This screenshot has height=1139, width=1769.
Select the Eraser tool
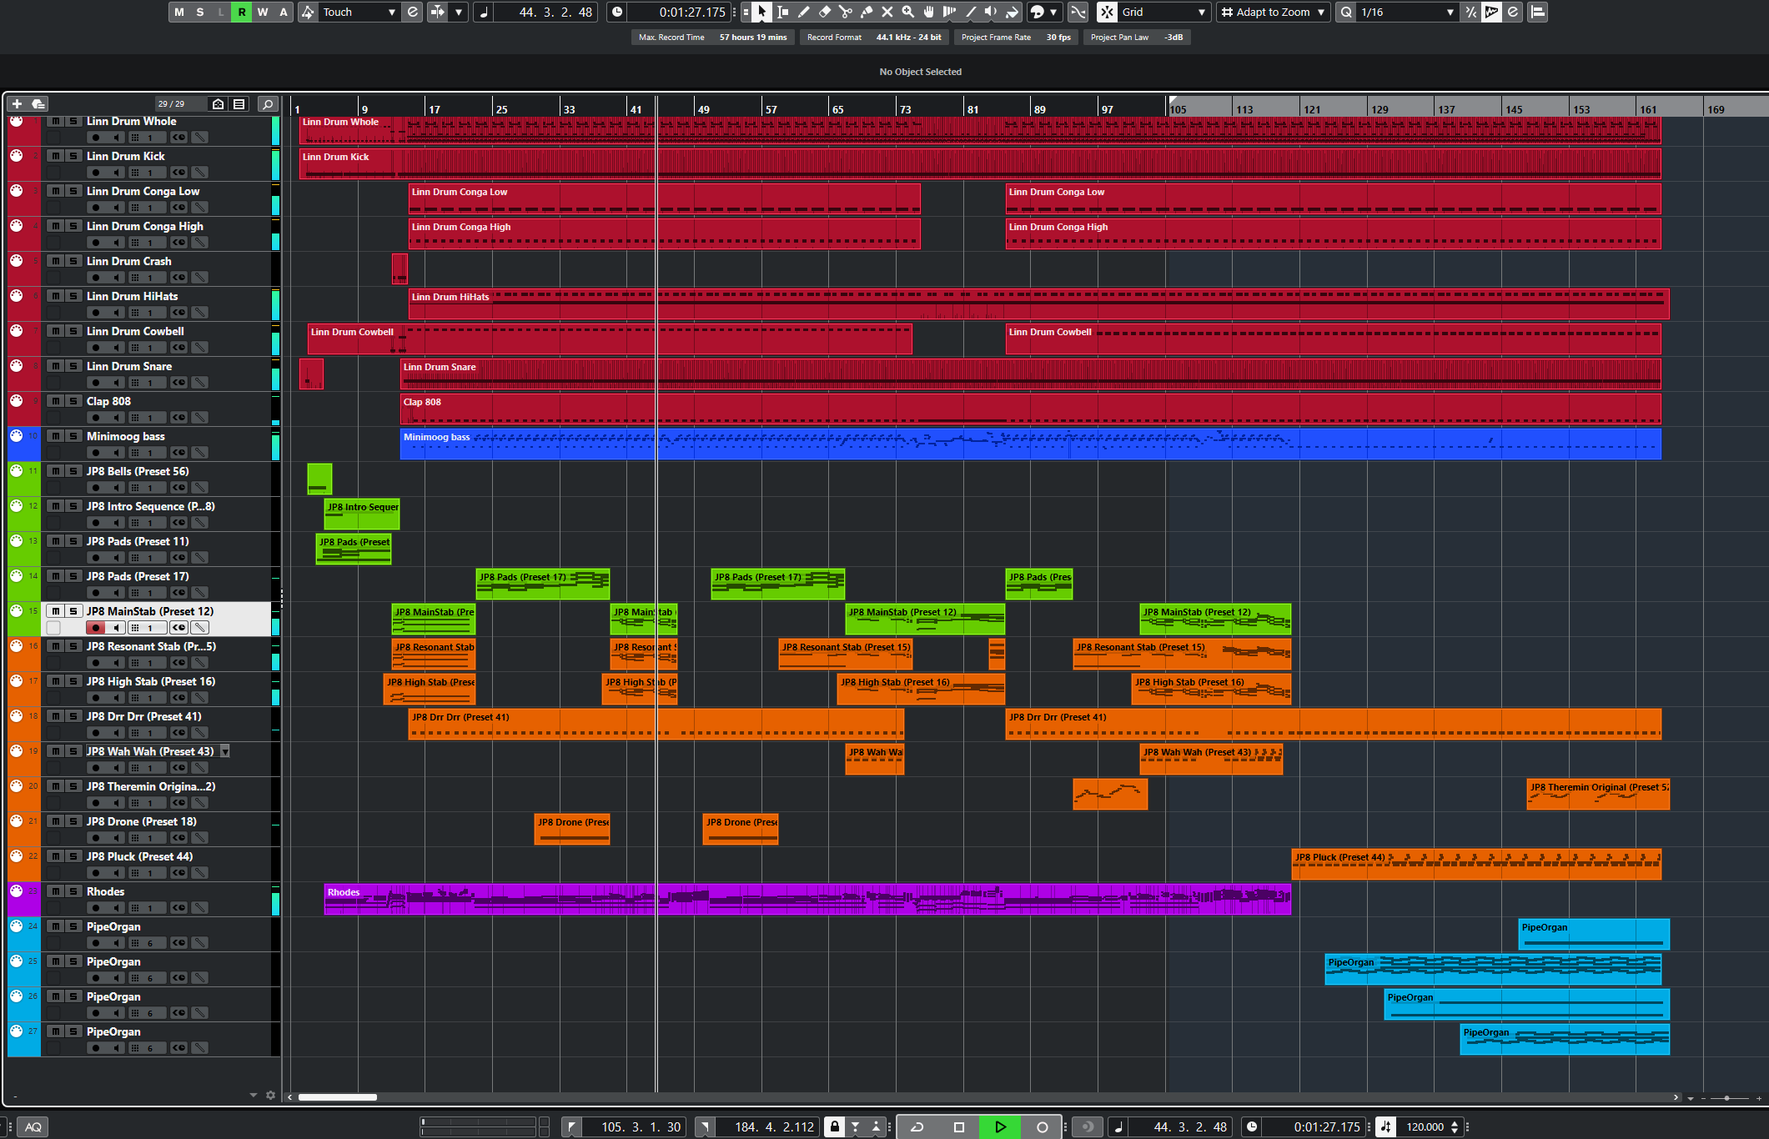pyautogui.click(x=824, y=12)
